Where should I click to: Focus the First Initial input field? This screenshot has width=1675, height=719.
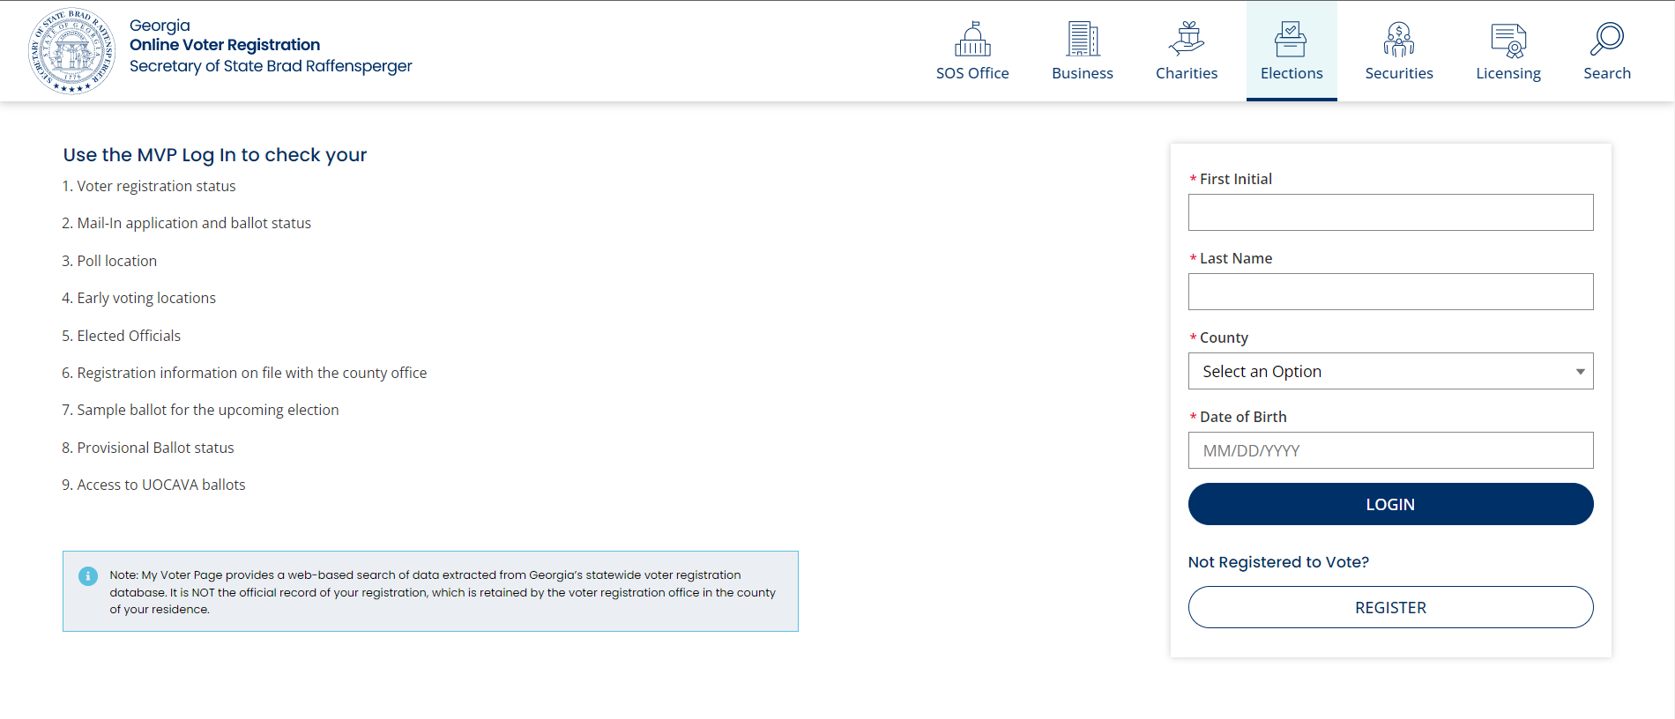pos(1390,212)
